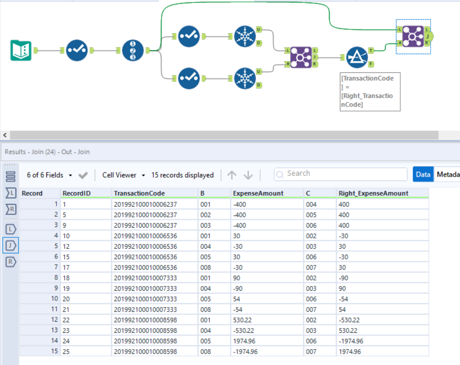Show R output anchor results
The width and height of the screenshot is (460, 365).
coord(11,262)
